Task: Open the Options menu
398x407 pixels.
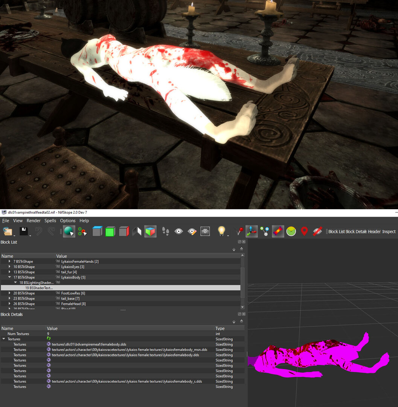Action: pos(68,220)
